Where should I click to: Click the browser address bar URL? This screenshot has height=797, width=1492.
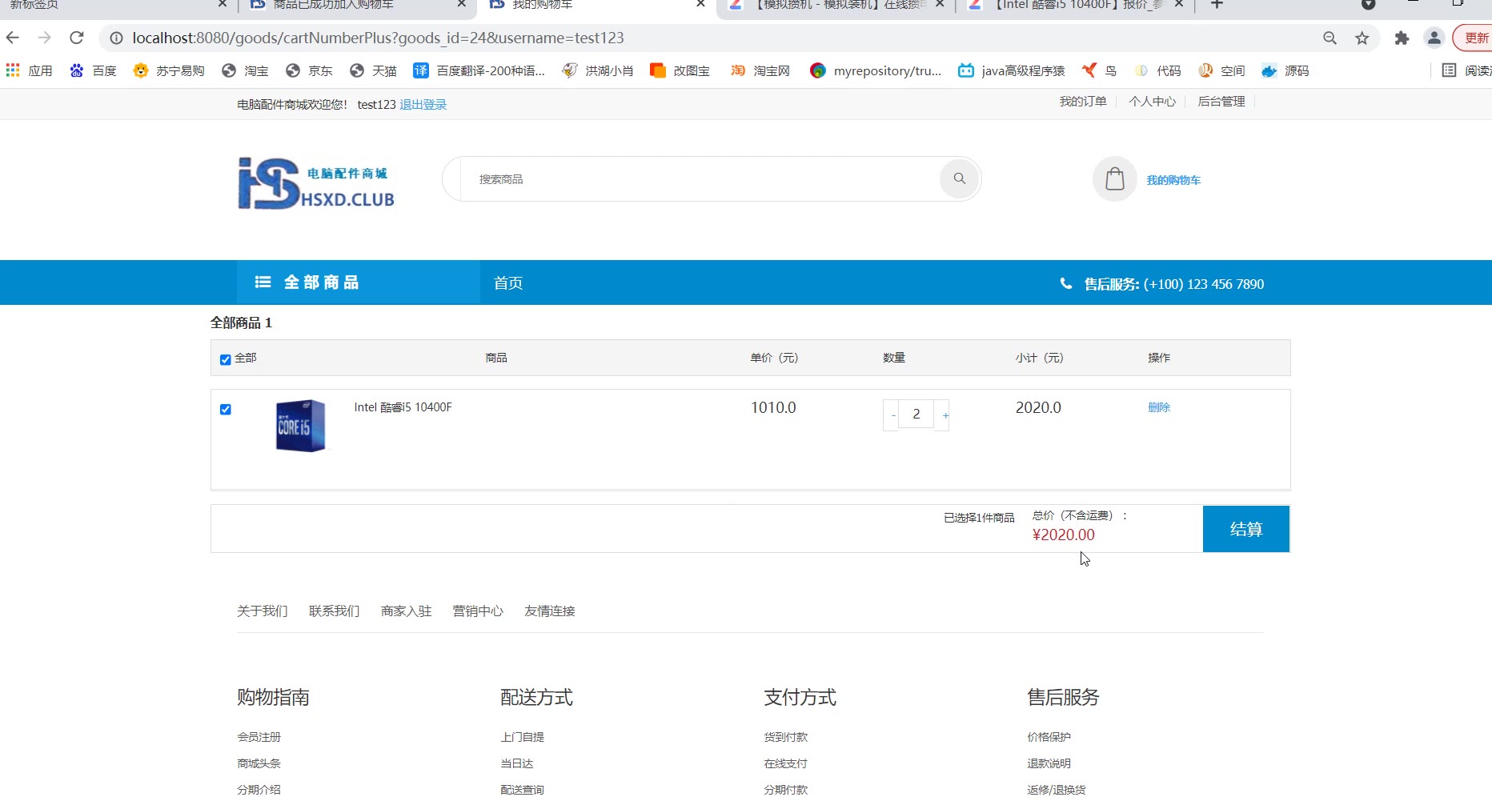tap(378, 38)
